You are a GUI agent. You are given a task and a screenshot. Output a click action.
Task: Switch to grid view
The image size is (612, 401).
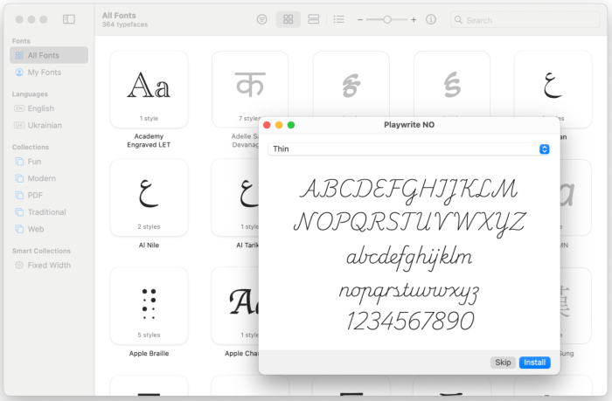pos(288,19)
